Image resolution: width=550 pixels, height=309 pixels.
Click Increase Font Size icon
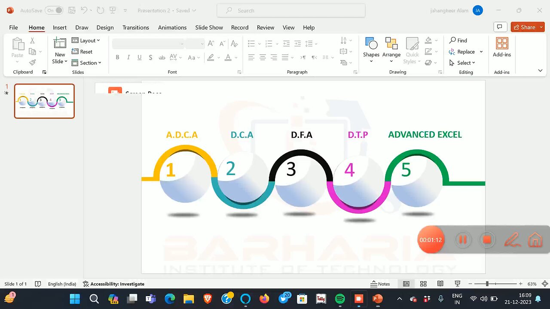(x=211, y=43)
